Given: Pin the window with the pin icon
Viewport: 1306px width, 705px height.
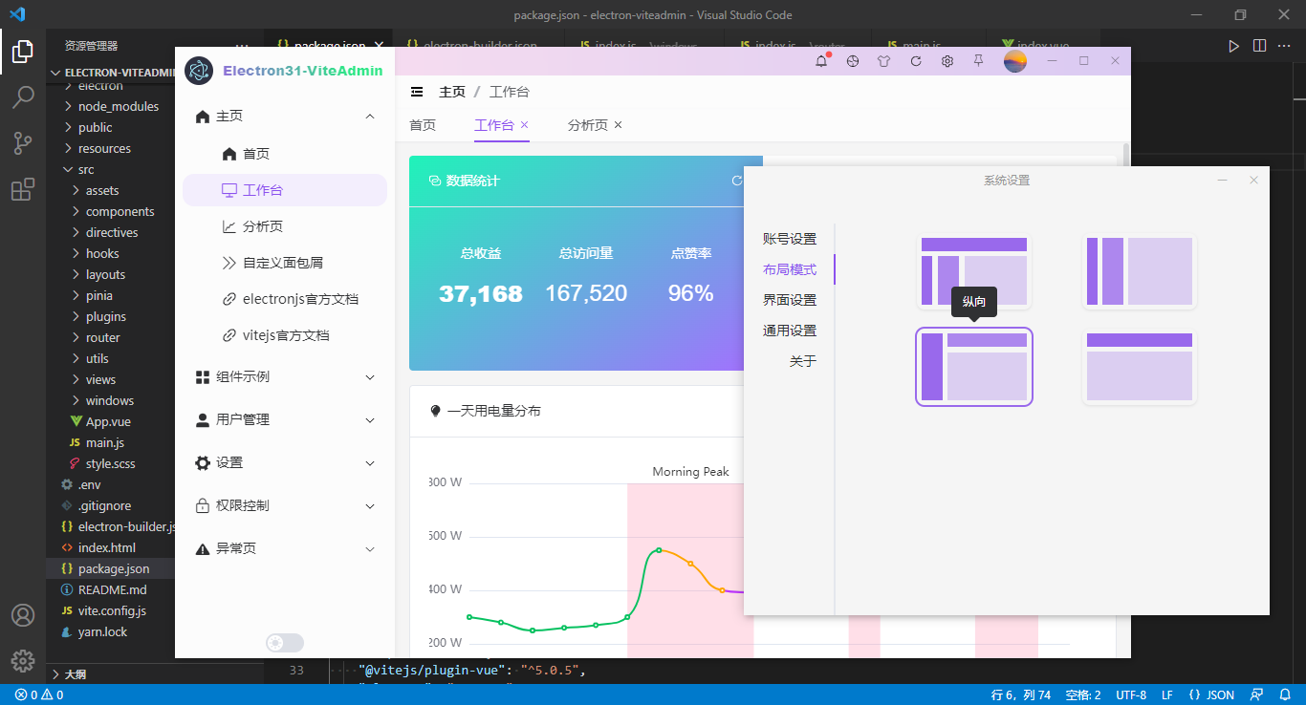Looking at the screenshot, I should [978, 60].
